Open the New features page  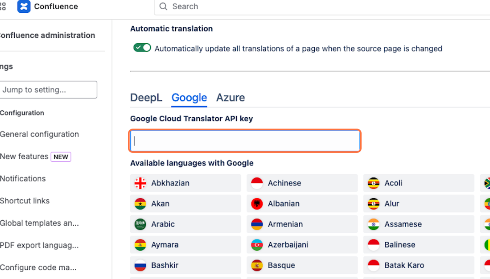pos(24,156)
